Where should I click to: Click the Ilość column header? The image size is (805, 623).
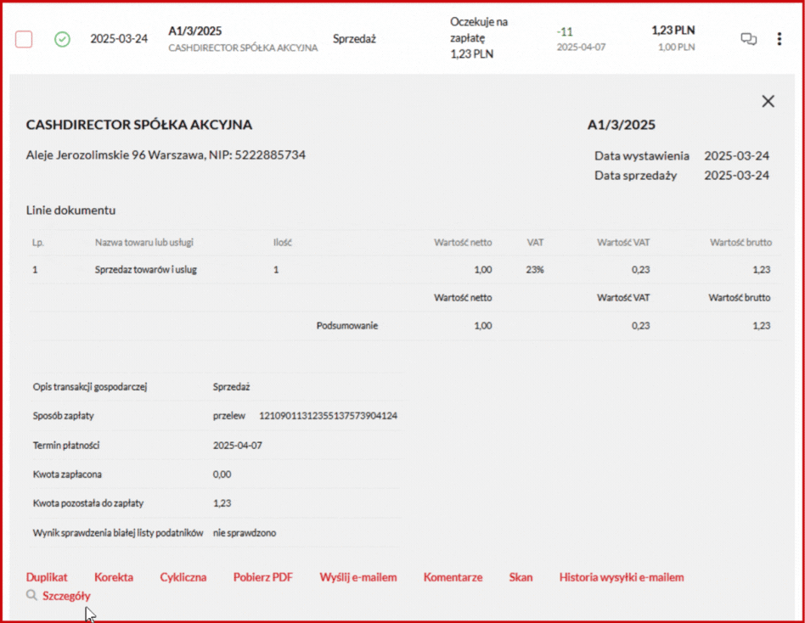(283, 242)
